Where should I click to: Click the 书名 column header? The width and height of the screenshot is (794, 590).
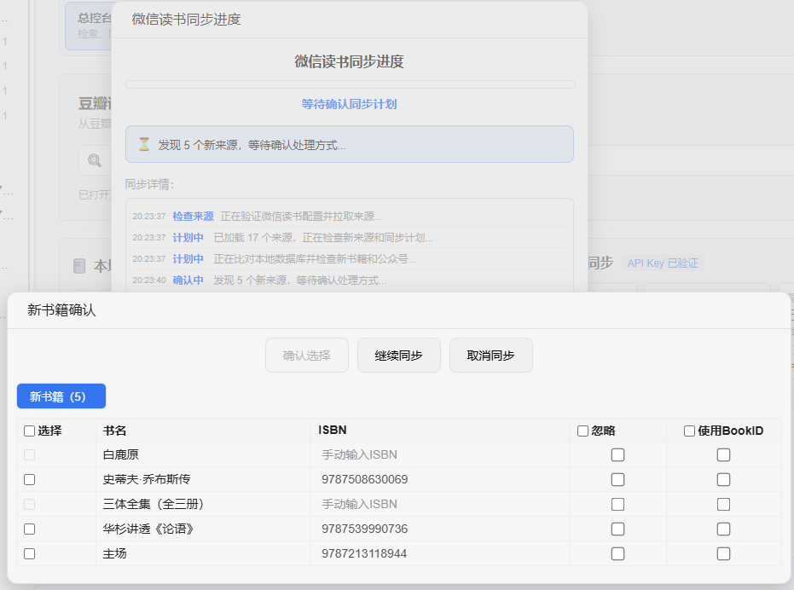click(114, 431)
